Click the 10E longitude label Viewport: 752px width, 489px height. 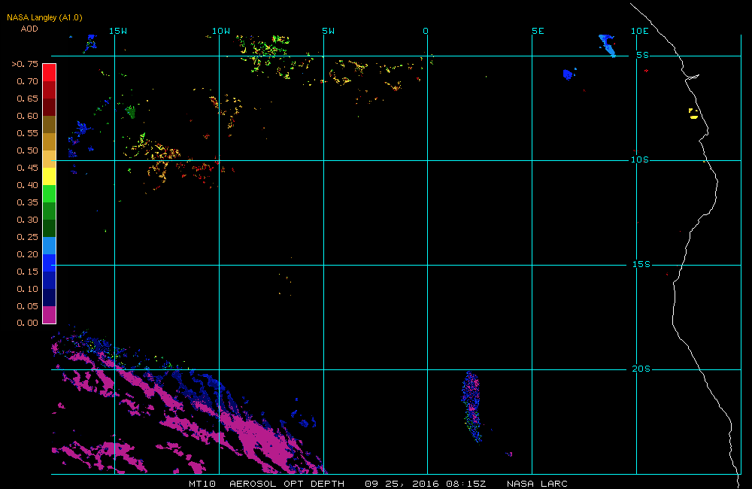click(x=640, y=31)
